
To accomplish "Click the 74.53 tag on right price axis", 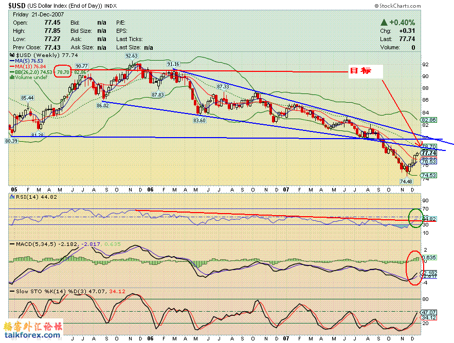I will tap(428, 175).
